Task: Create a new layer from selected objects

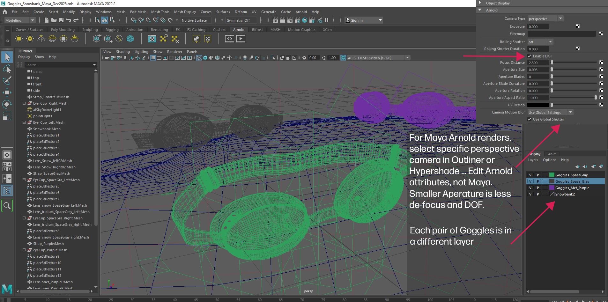Action: pos(601,166)
